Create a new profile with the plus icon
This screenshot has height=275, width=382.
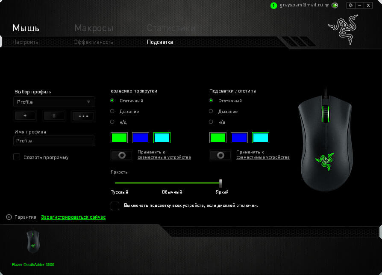(x=25, y=116)
